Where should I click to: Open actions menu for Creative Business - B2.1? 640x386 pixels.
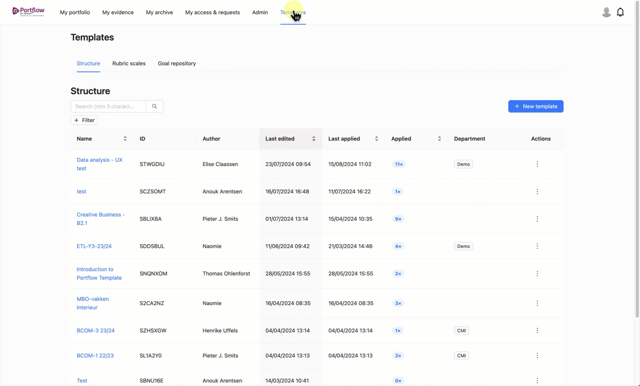tap(537, 219)
